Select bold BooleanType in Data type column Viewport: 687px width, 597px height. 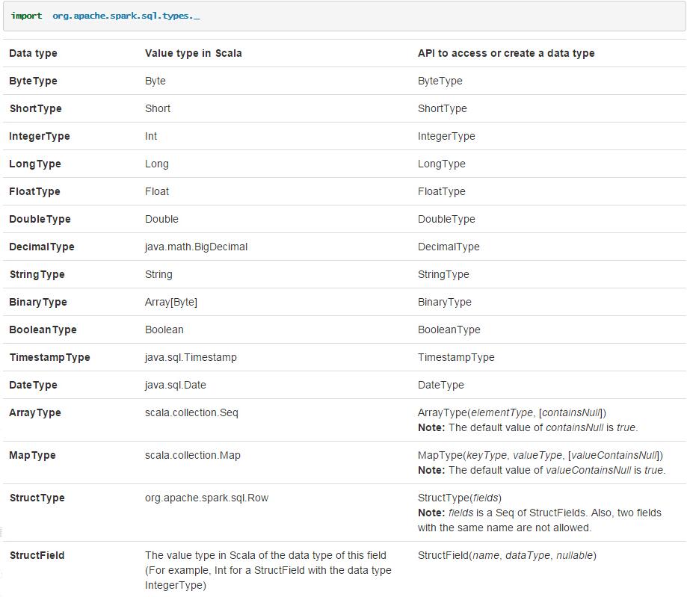43,330
